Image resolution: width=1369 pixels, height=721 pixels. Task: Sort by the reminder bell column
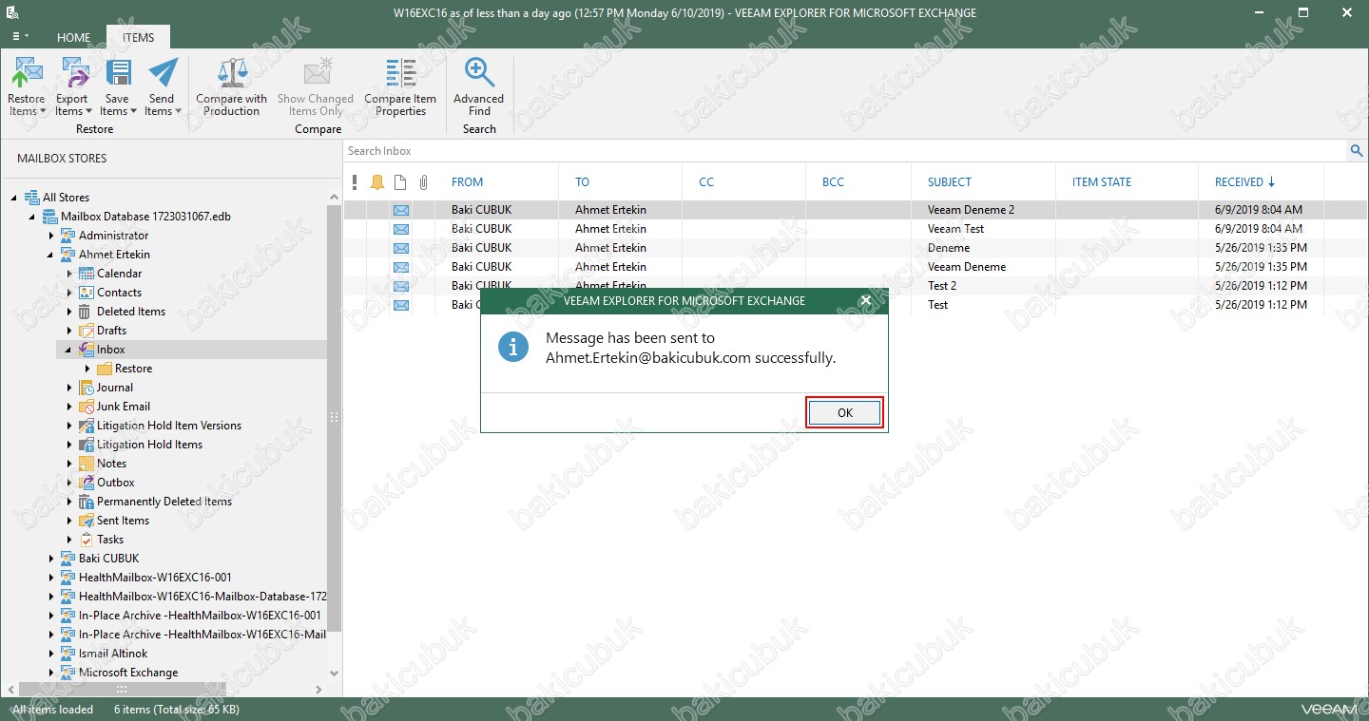(377, 182)
